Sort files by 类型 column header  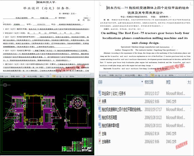click(168, 82)
